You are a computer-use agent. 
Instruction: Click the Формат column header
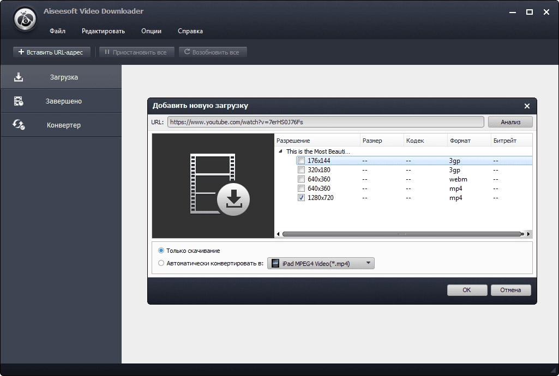(469, 141)
